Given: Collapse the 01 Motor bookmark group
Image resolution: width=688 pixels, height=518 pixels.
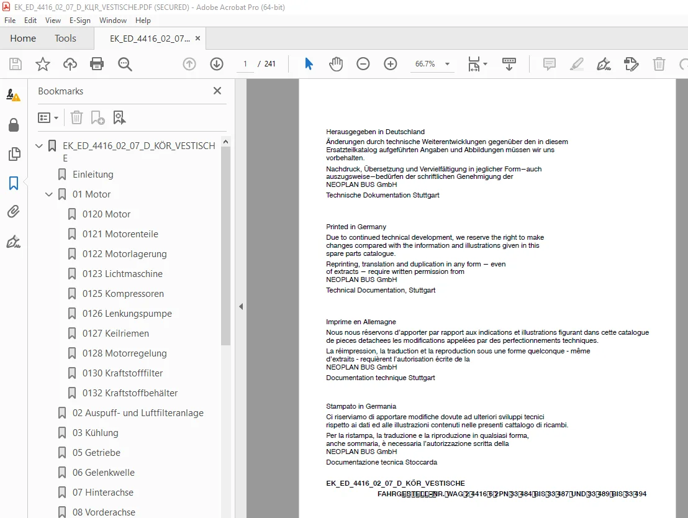Looking at the screenshot, I should (49, 194).
